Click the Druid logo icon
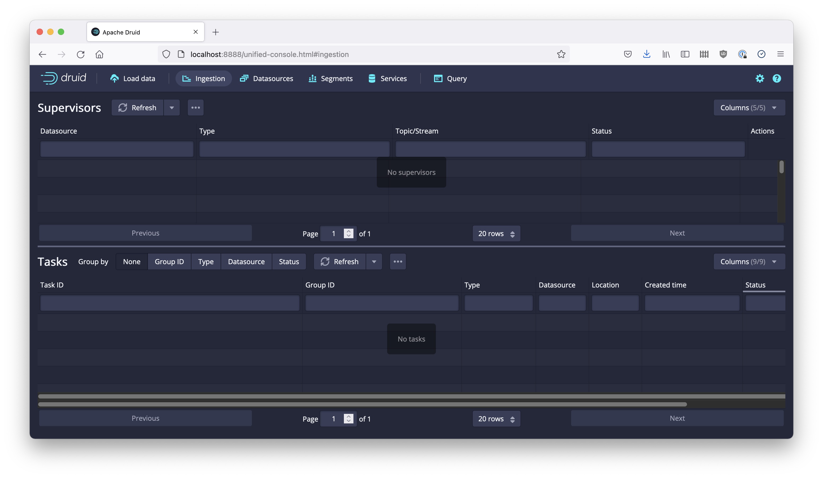The width and height of the screenshot is (823, 478). [x=49, y=78]
